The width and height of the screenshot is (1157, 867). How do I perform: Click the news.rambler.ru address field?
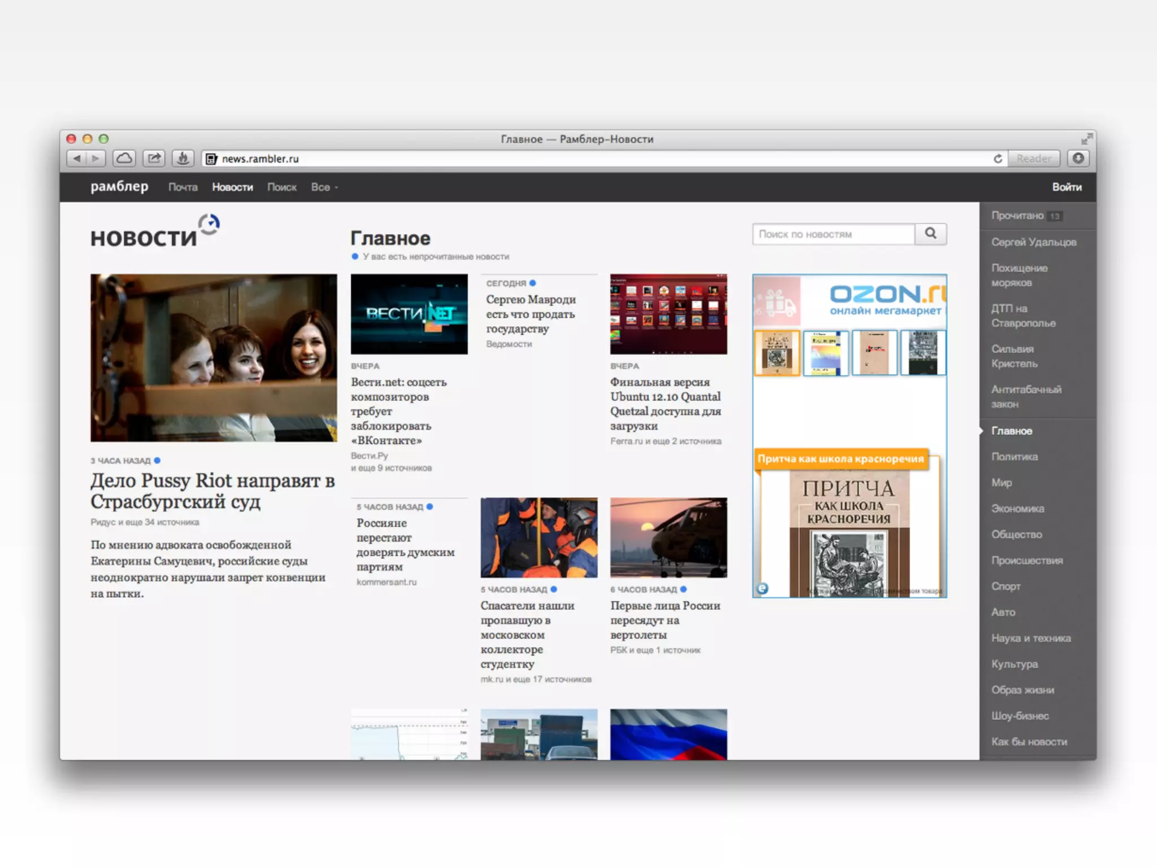pyautogui.click(x=603, y=159)
